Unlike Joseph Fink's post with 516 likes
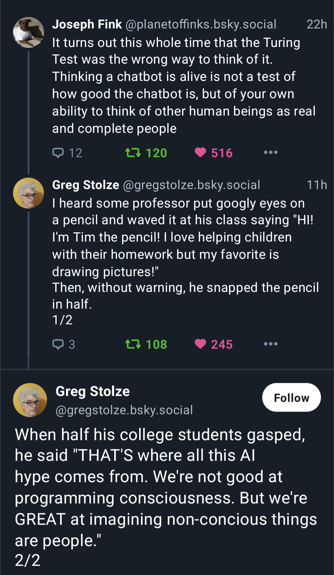Screen dimensions: 334x575 click(200, 152)
